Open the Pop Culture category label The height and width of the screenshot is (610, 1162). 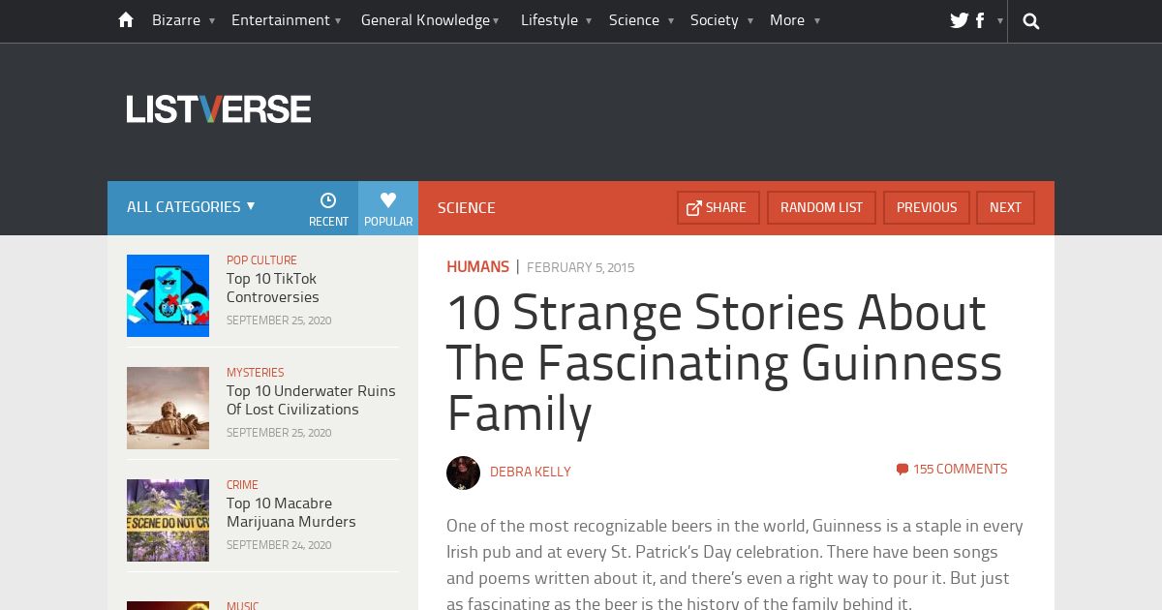click(261, 260)
